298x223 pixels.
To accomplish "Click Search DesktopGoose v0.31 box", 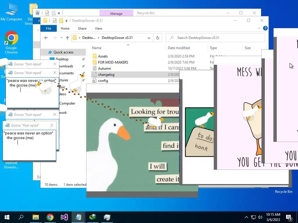I will (215, 38).
